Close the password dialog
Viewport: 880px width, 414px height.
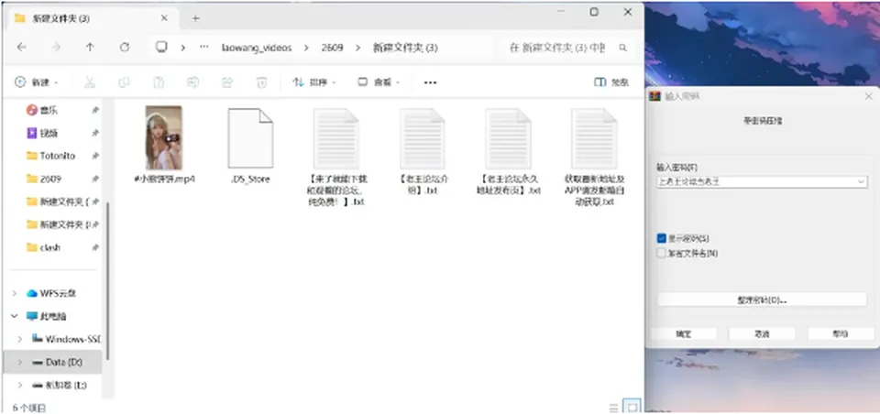868,96
